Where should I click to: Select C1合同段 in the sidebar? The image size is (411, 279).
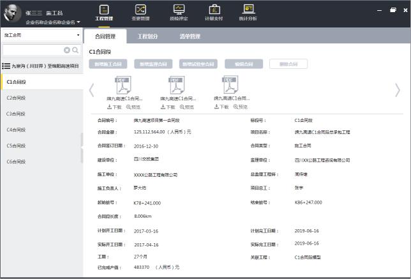[42, 82]
